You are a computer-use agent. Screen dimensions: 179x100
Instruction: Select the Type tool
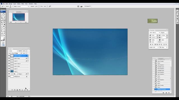[x=4, y=29]
